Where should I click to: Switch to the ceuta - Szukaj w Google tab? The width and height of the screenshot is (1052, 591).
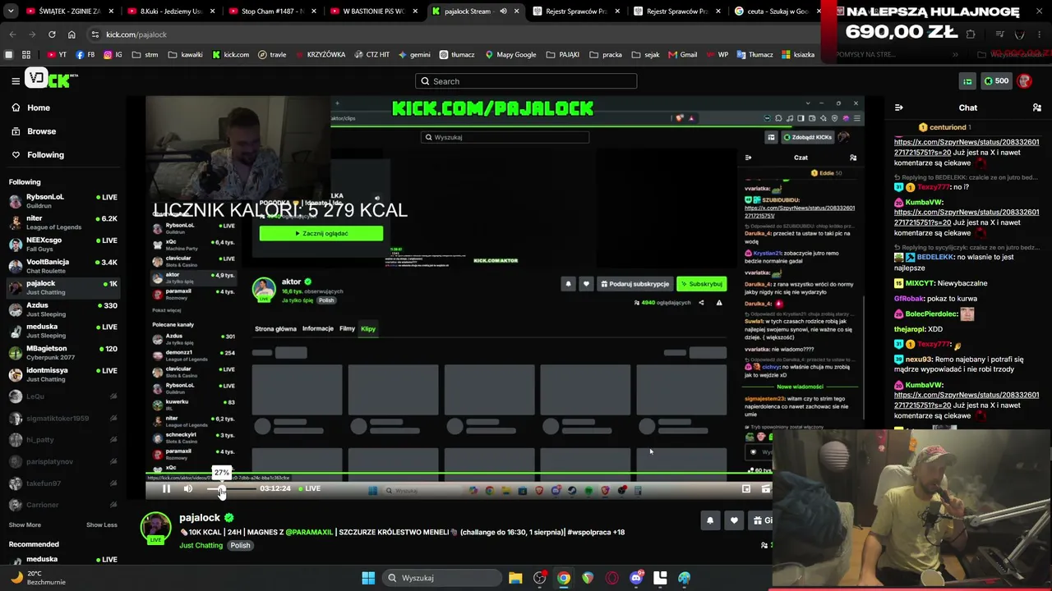777,11
